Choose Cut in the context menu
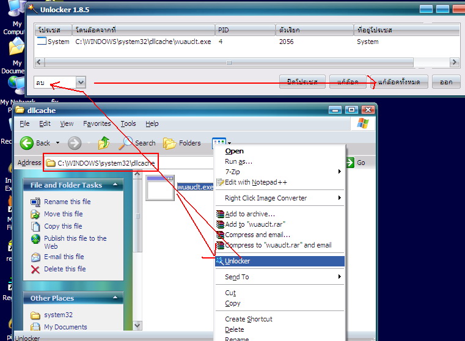Screen dimensions: 465x341 pyautogui.click(x=280, y=293)
